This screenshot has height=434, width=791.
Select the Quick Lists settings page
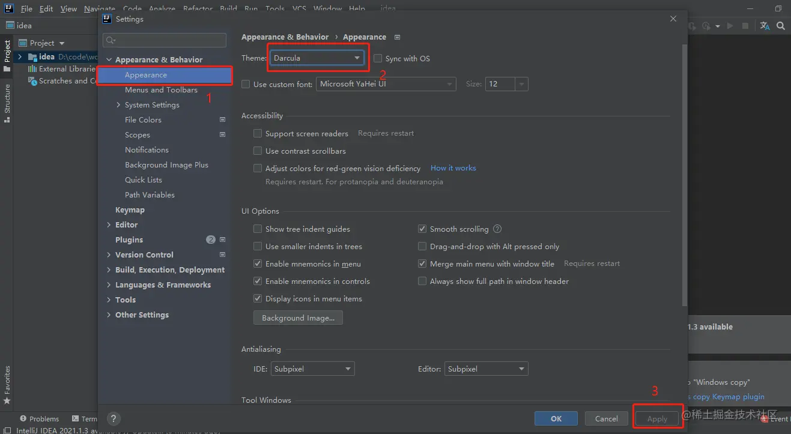144,179
